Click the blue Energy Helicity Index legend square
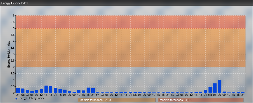This screenshot has width=253, height=103. [x=16, y=99]
